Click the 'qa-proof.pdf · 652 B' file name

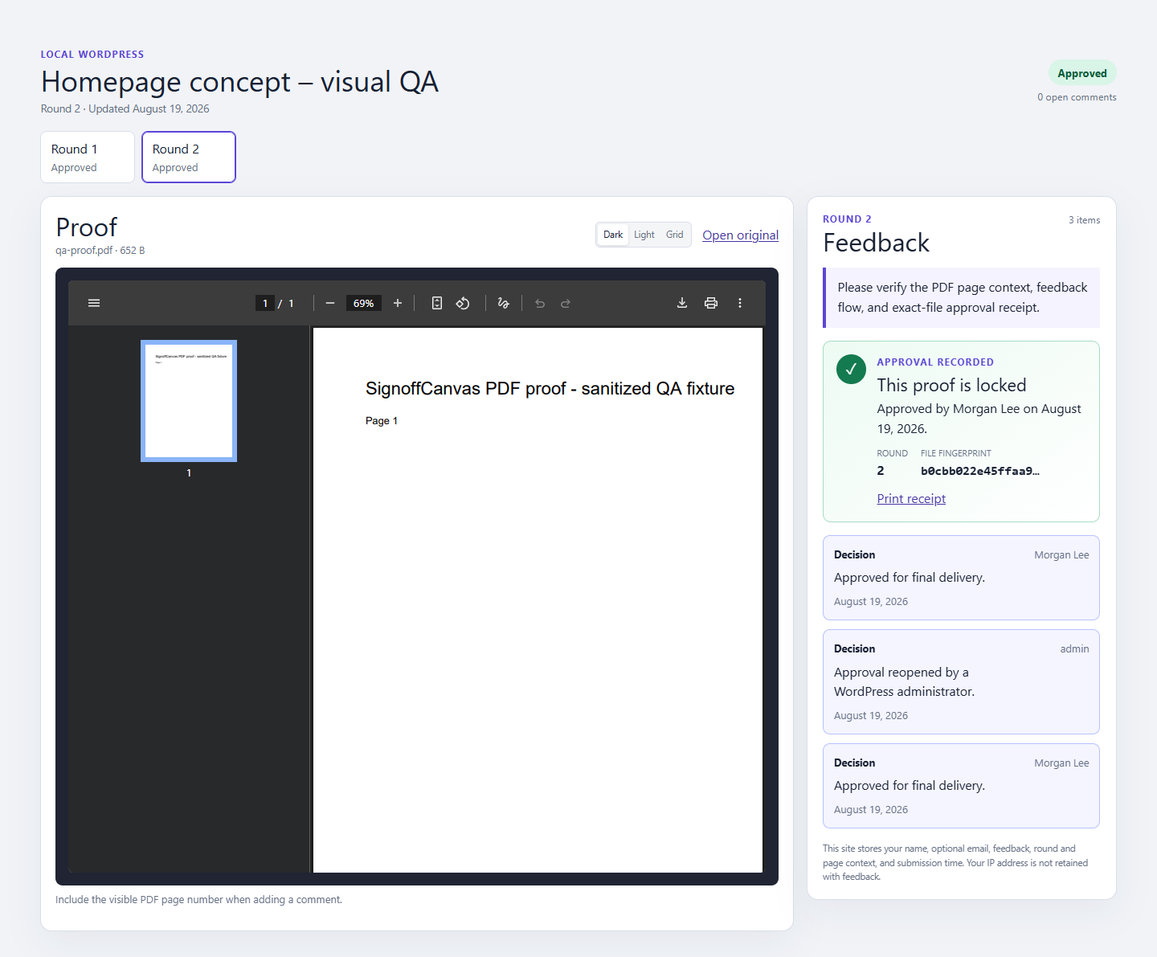100,251
